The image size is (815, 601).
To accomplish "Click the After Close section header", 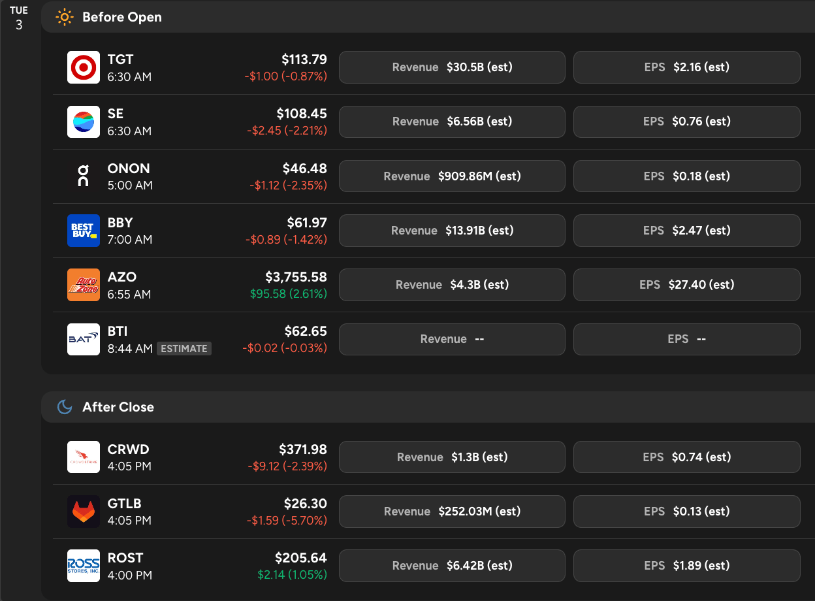I will click(428, 407).
